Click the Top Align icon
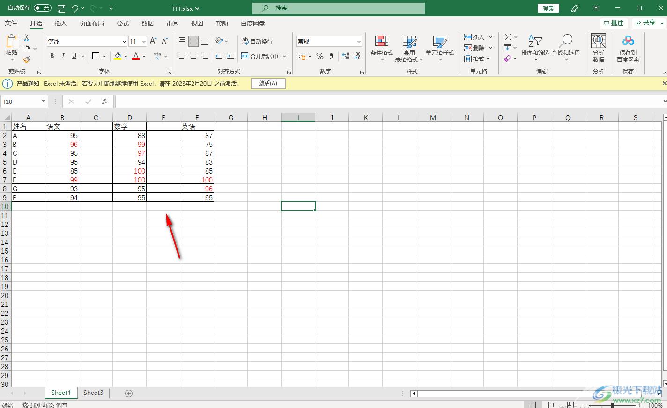The width and height of the screenshot is (667, 408). pos(182,41)
